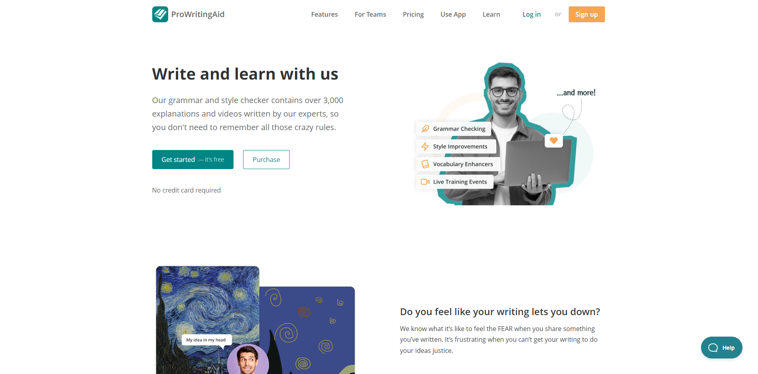Click the Live Training Events camera icon
758x374 pixels.
[x=425, y=182]
